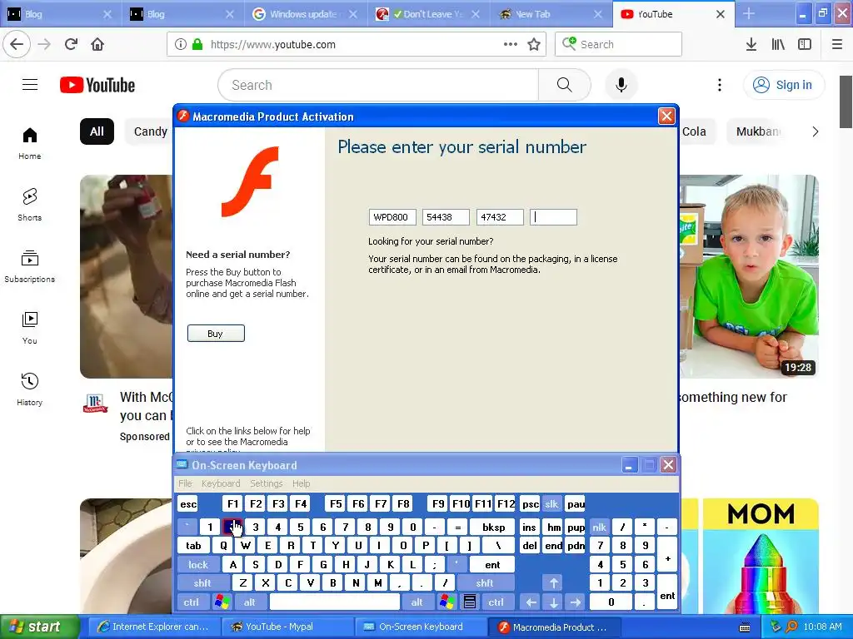The image size is (853, 639).
Task: Click the browser back arrow button
Action: (x=17, y=44)
